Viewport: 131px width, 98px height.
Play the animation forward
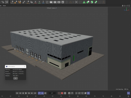point(26,93)
